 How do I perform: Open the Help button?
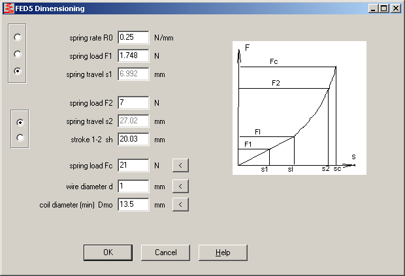[x=223, y=253]
